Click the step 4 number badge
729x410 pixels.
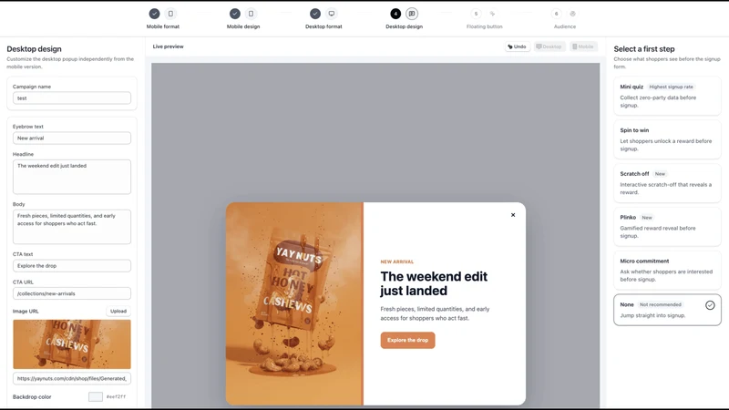pyautogui.click(x=395, y=14)
